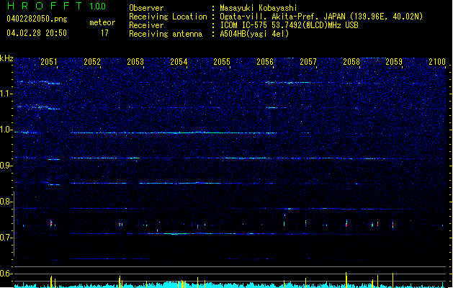Click the 2059 time axis marker
This screenshot has height=288, width=453.
tap(394, 62)
